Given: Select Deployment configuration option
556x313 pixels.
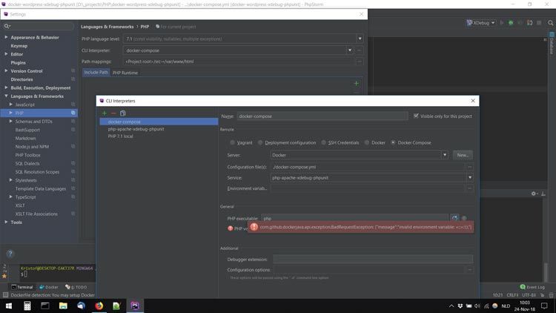Looking at the screenshot, I should point(260,142).
